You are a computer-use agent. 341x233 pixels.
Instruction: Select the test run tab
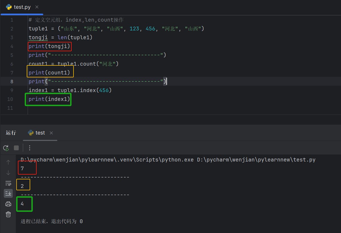point(40,133)
